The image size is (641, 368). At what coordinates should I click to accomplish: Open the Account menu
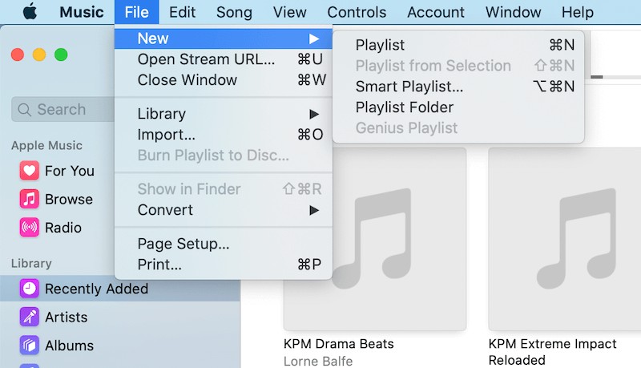436,12
